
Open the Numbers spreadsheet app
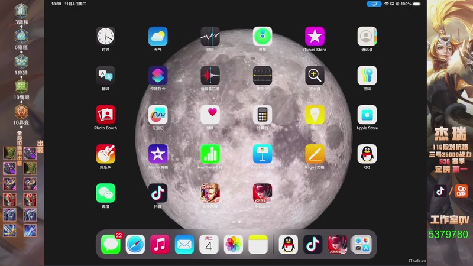click(210, 154)
